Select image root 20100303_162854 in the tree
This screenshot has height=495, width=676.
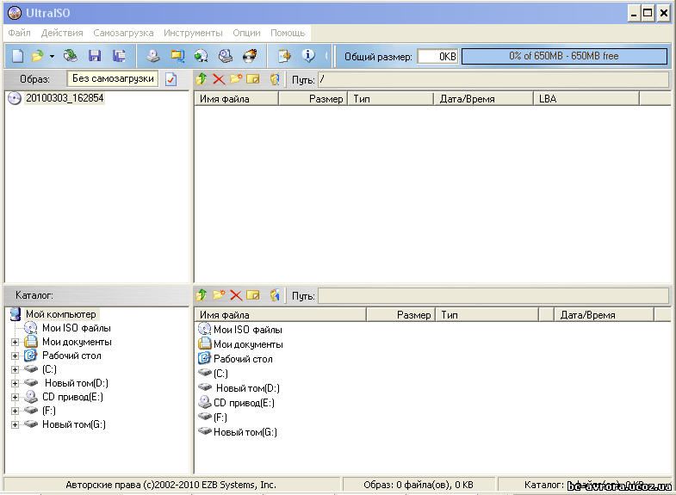(65, 98)
